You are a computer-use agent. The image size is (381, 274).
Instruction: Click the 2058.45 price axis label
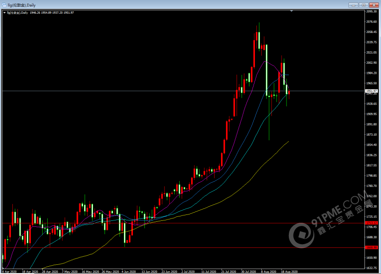(371, 32)
